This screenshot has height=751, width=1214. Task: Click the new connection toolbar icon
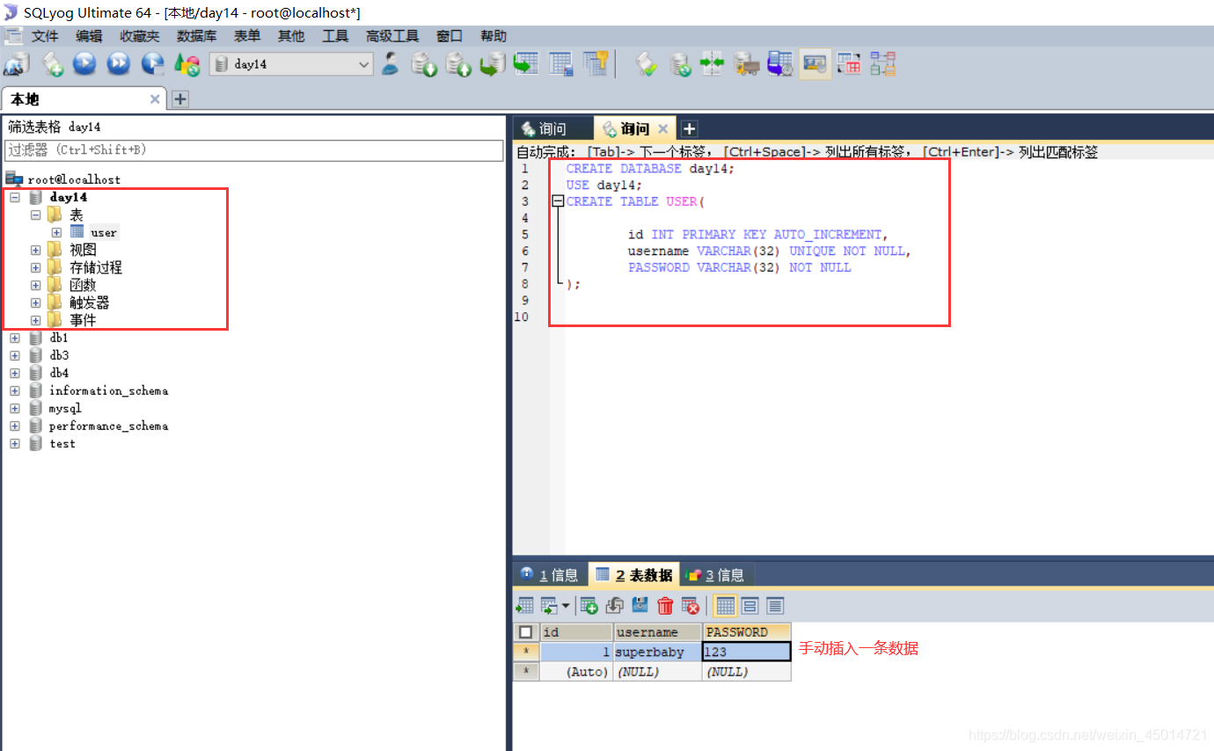pyautogui.click(x=17, y=63)
